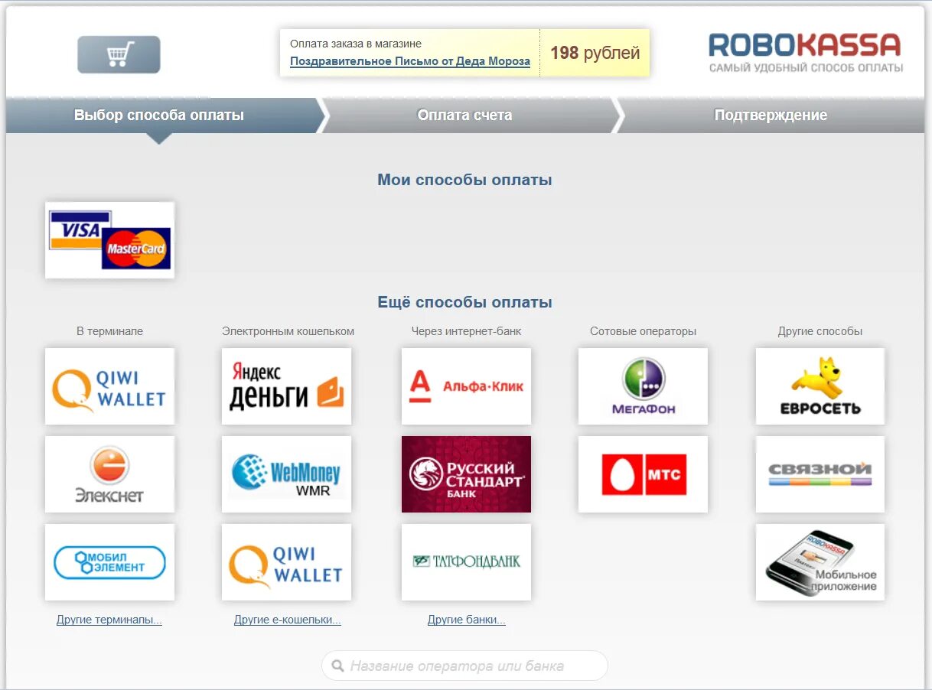
Task: Show Другие терминалы list
Action: coord(109,620)
